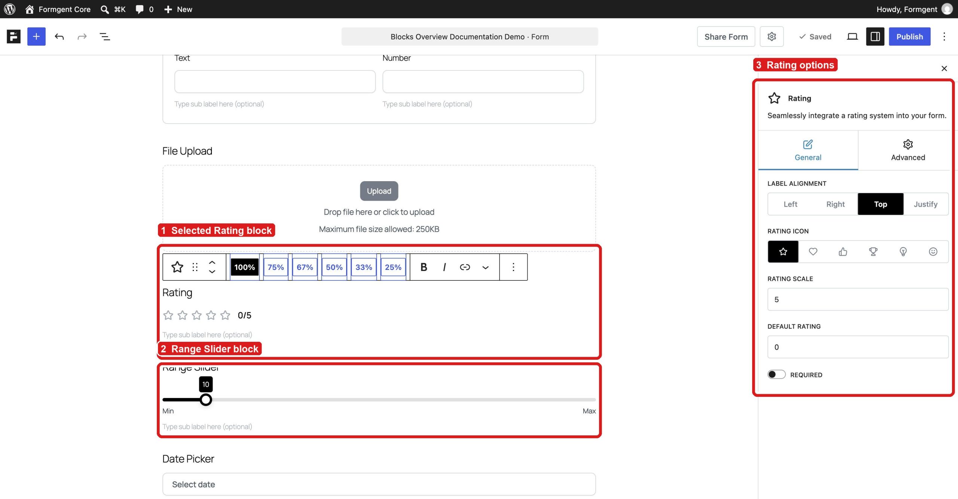Expand the more formatting options chevron
Screen dimensions: 958x499
(x=485, y=267)
